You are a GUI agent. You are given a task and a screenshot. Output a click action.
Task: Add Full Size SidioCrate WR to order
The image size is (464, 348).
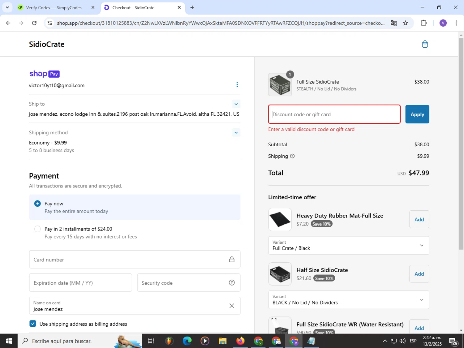(419, 328)
